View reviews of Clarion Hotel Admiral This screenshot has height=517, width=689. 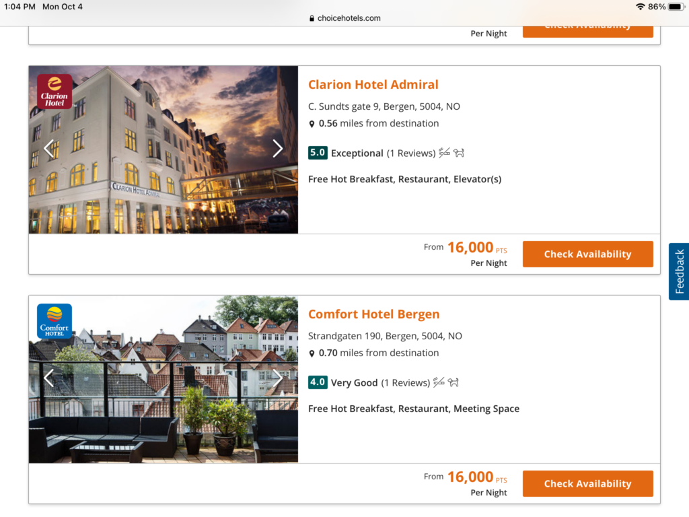(x=411, y=153)
